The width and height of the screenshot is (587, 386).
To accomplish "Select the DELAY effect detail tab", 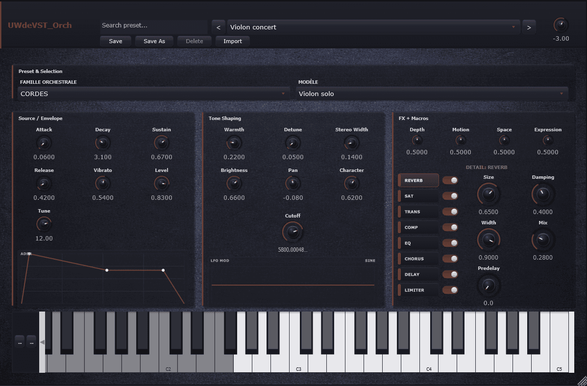I will pos(418,274).
